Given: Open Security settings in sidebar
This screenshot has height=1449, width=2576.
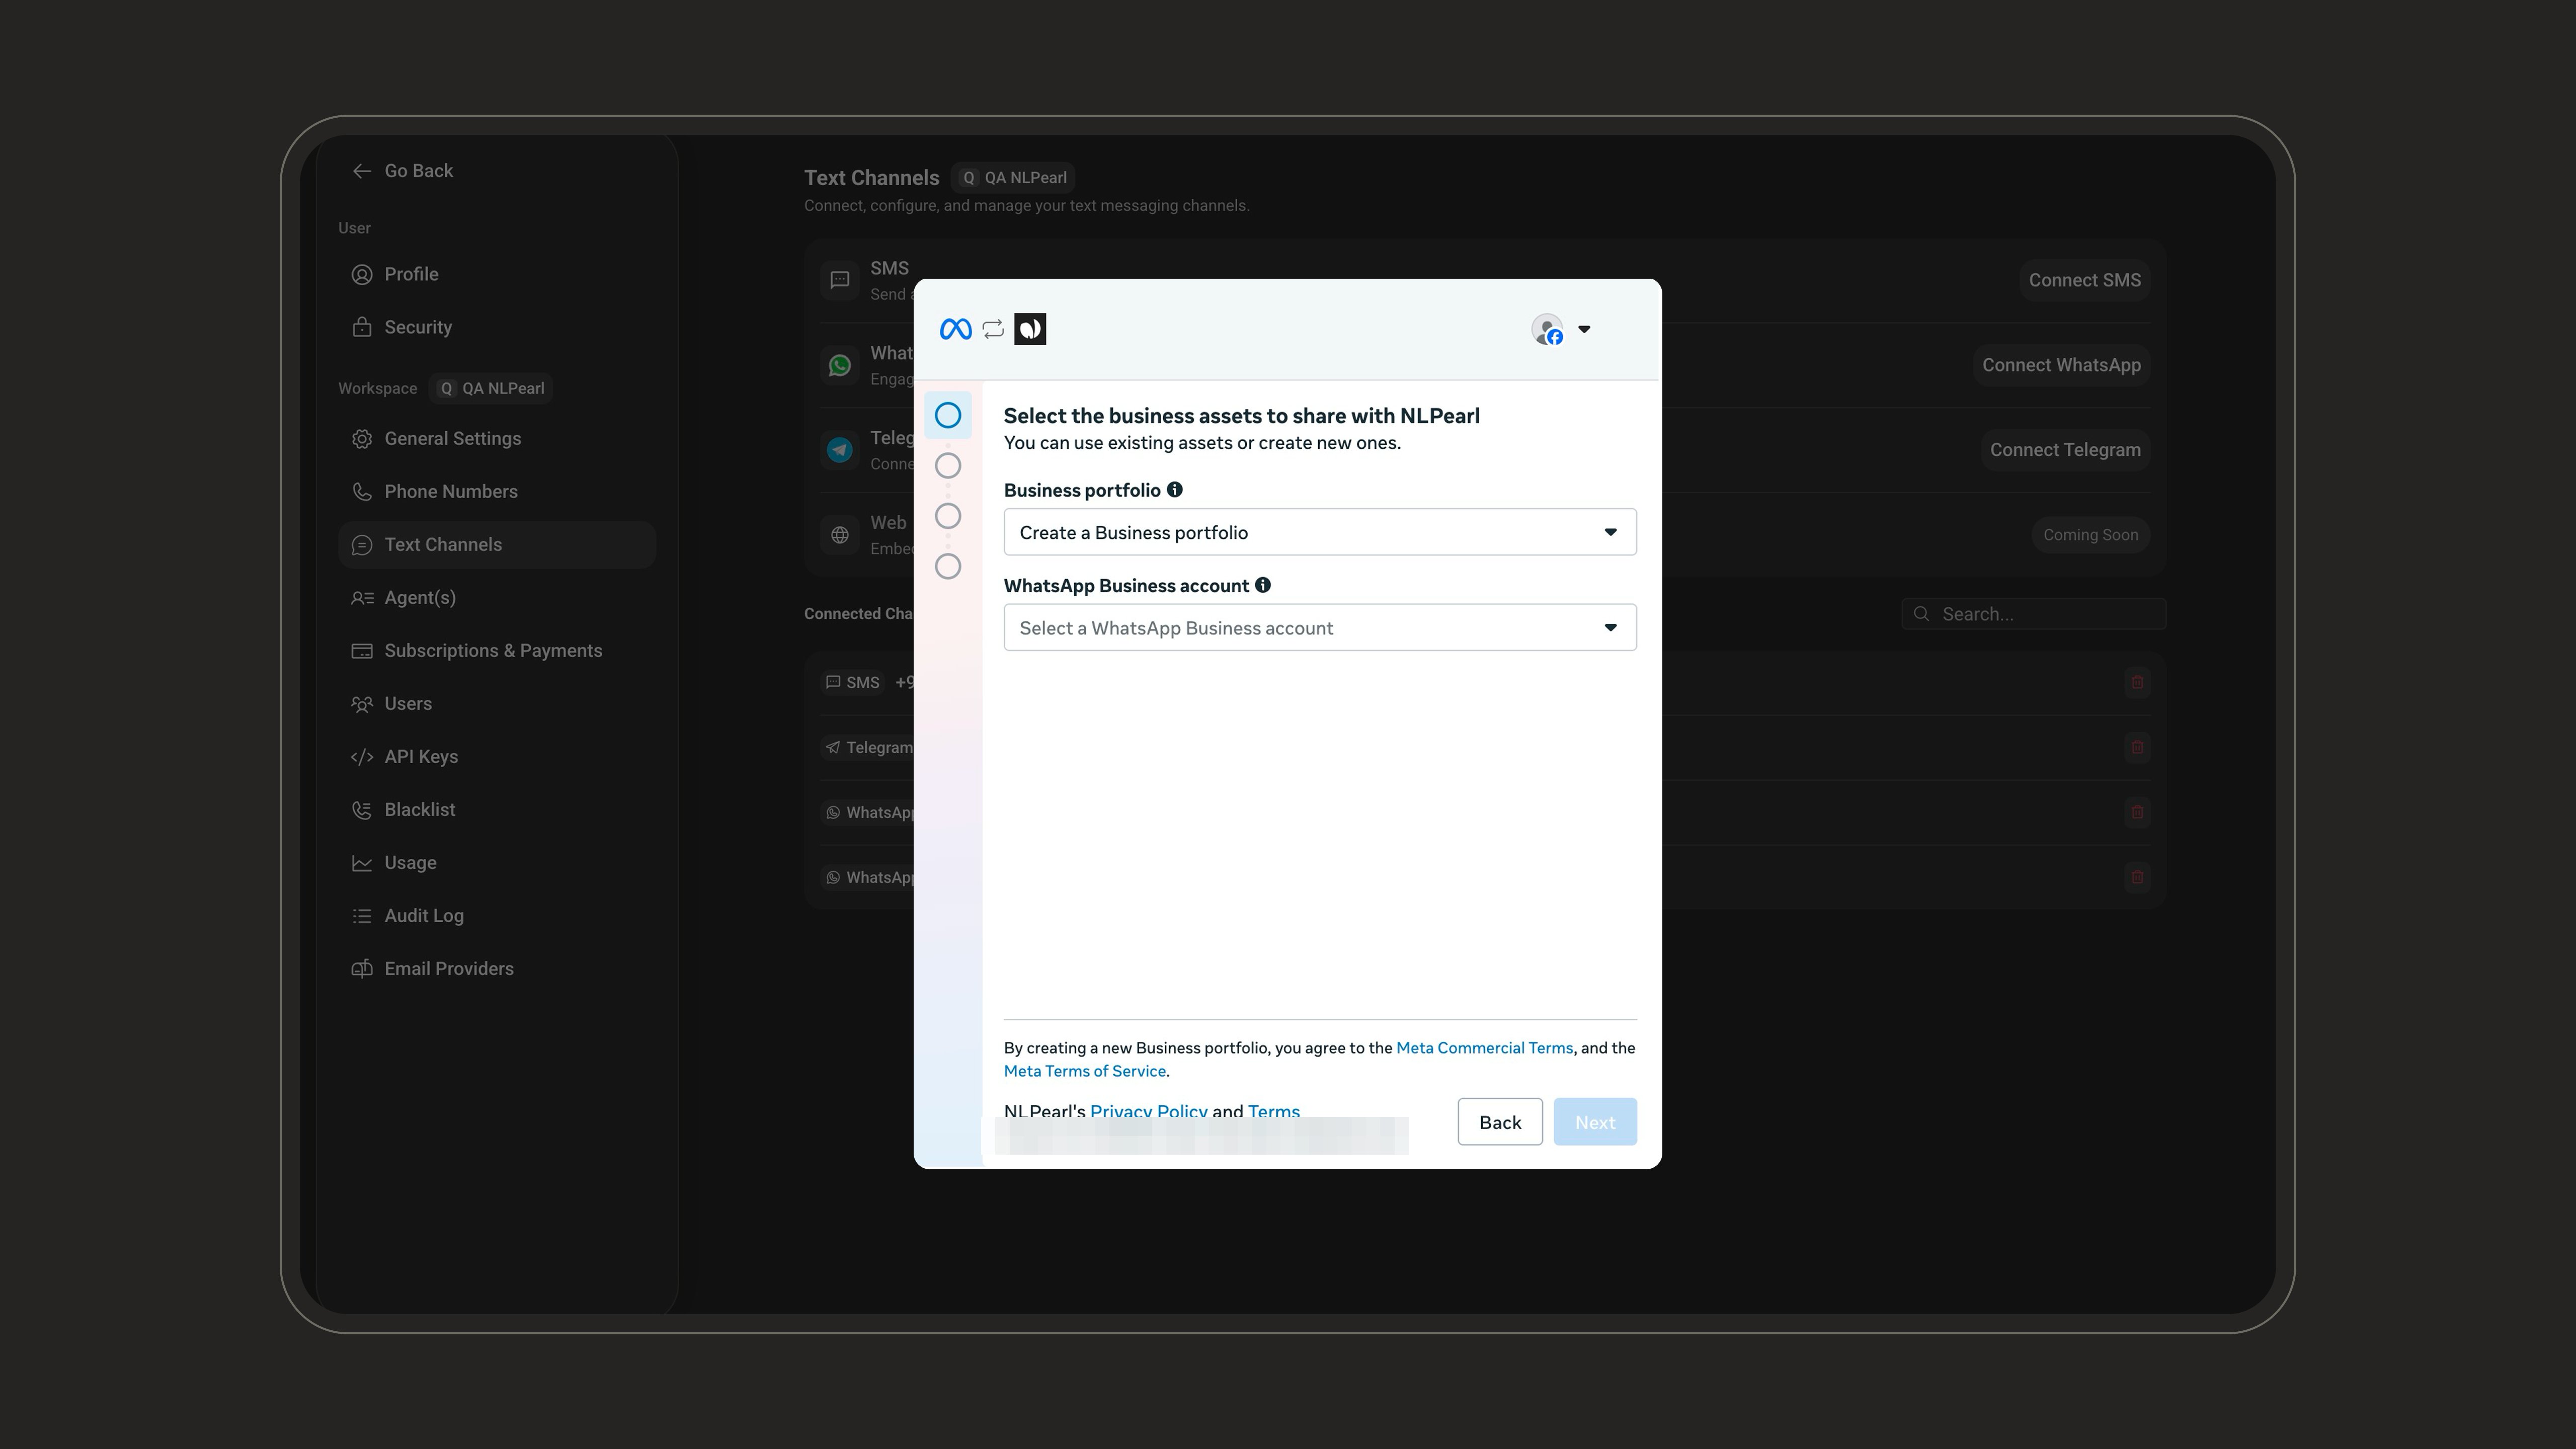Looking at the screenshot, I should (x=497, y=327).
